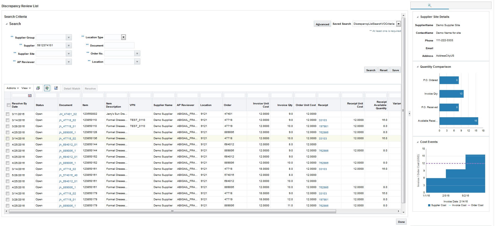
Task: Click the main panel vertical scrollbar thumb
Action: click(x=403, y=110)
